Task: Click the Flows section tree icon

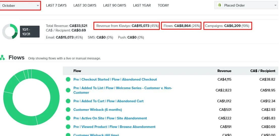Action: 2,57
